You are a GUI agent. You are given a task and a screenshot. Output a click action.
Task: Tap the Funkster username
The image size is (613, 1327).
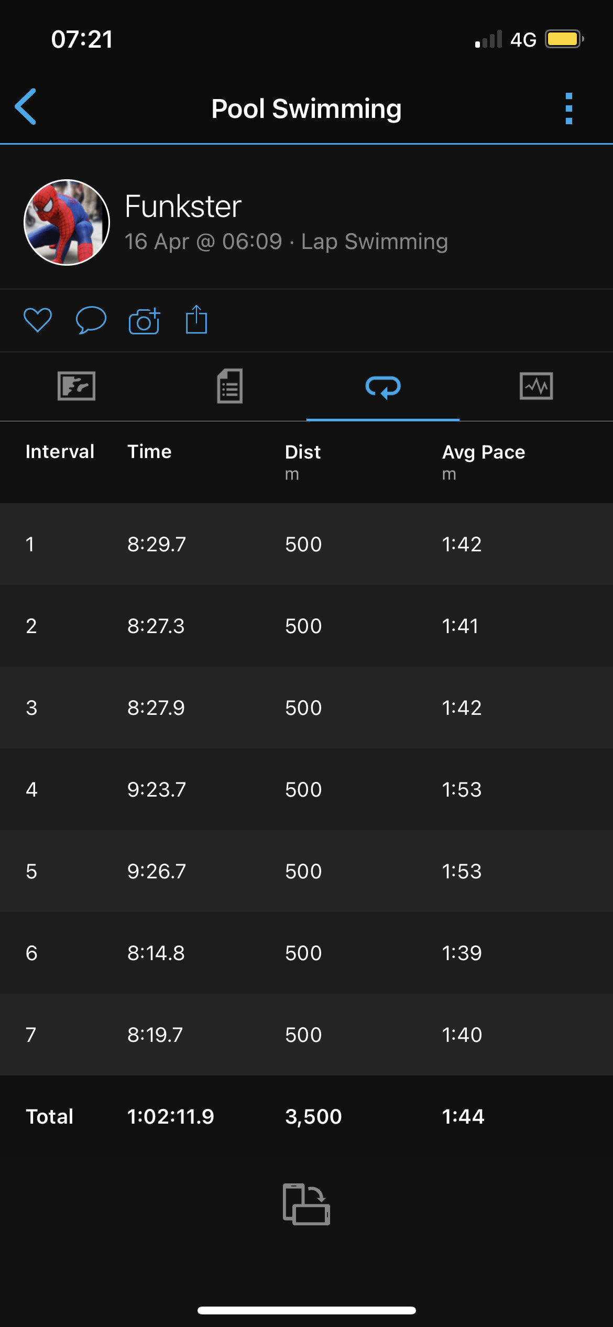click(x=183, y=206)
